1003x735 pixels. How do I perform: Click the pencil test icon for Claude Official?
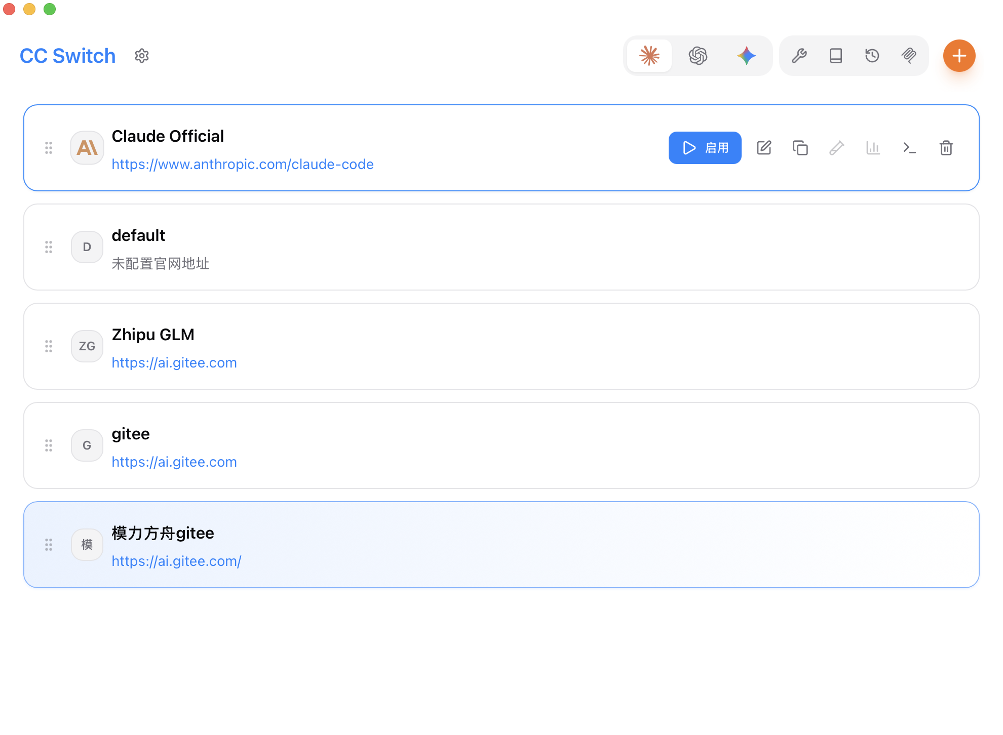click(x=837, y=148)
